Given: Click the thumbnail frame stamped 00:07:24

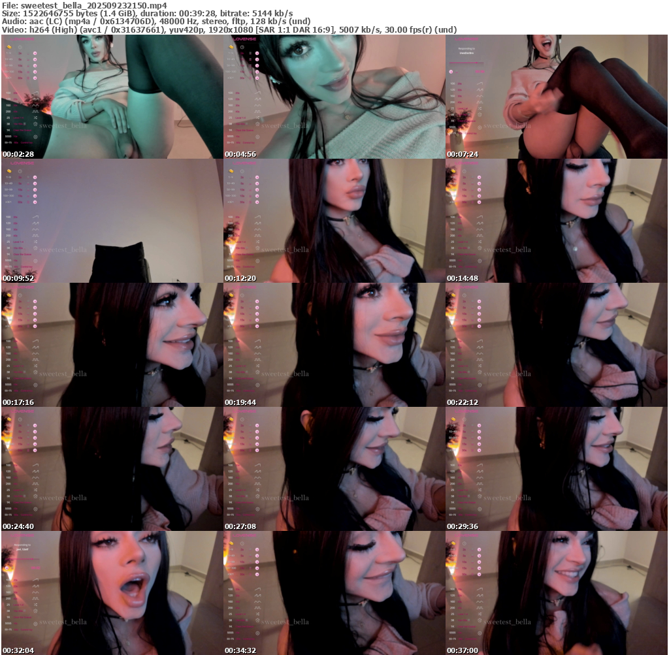Looking at the screenshot, I should coord(556,97).
